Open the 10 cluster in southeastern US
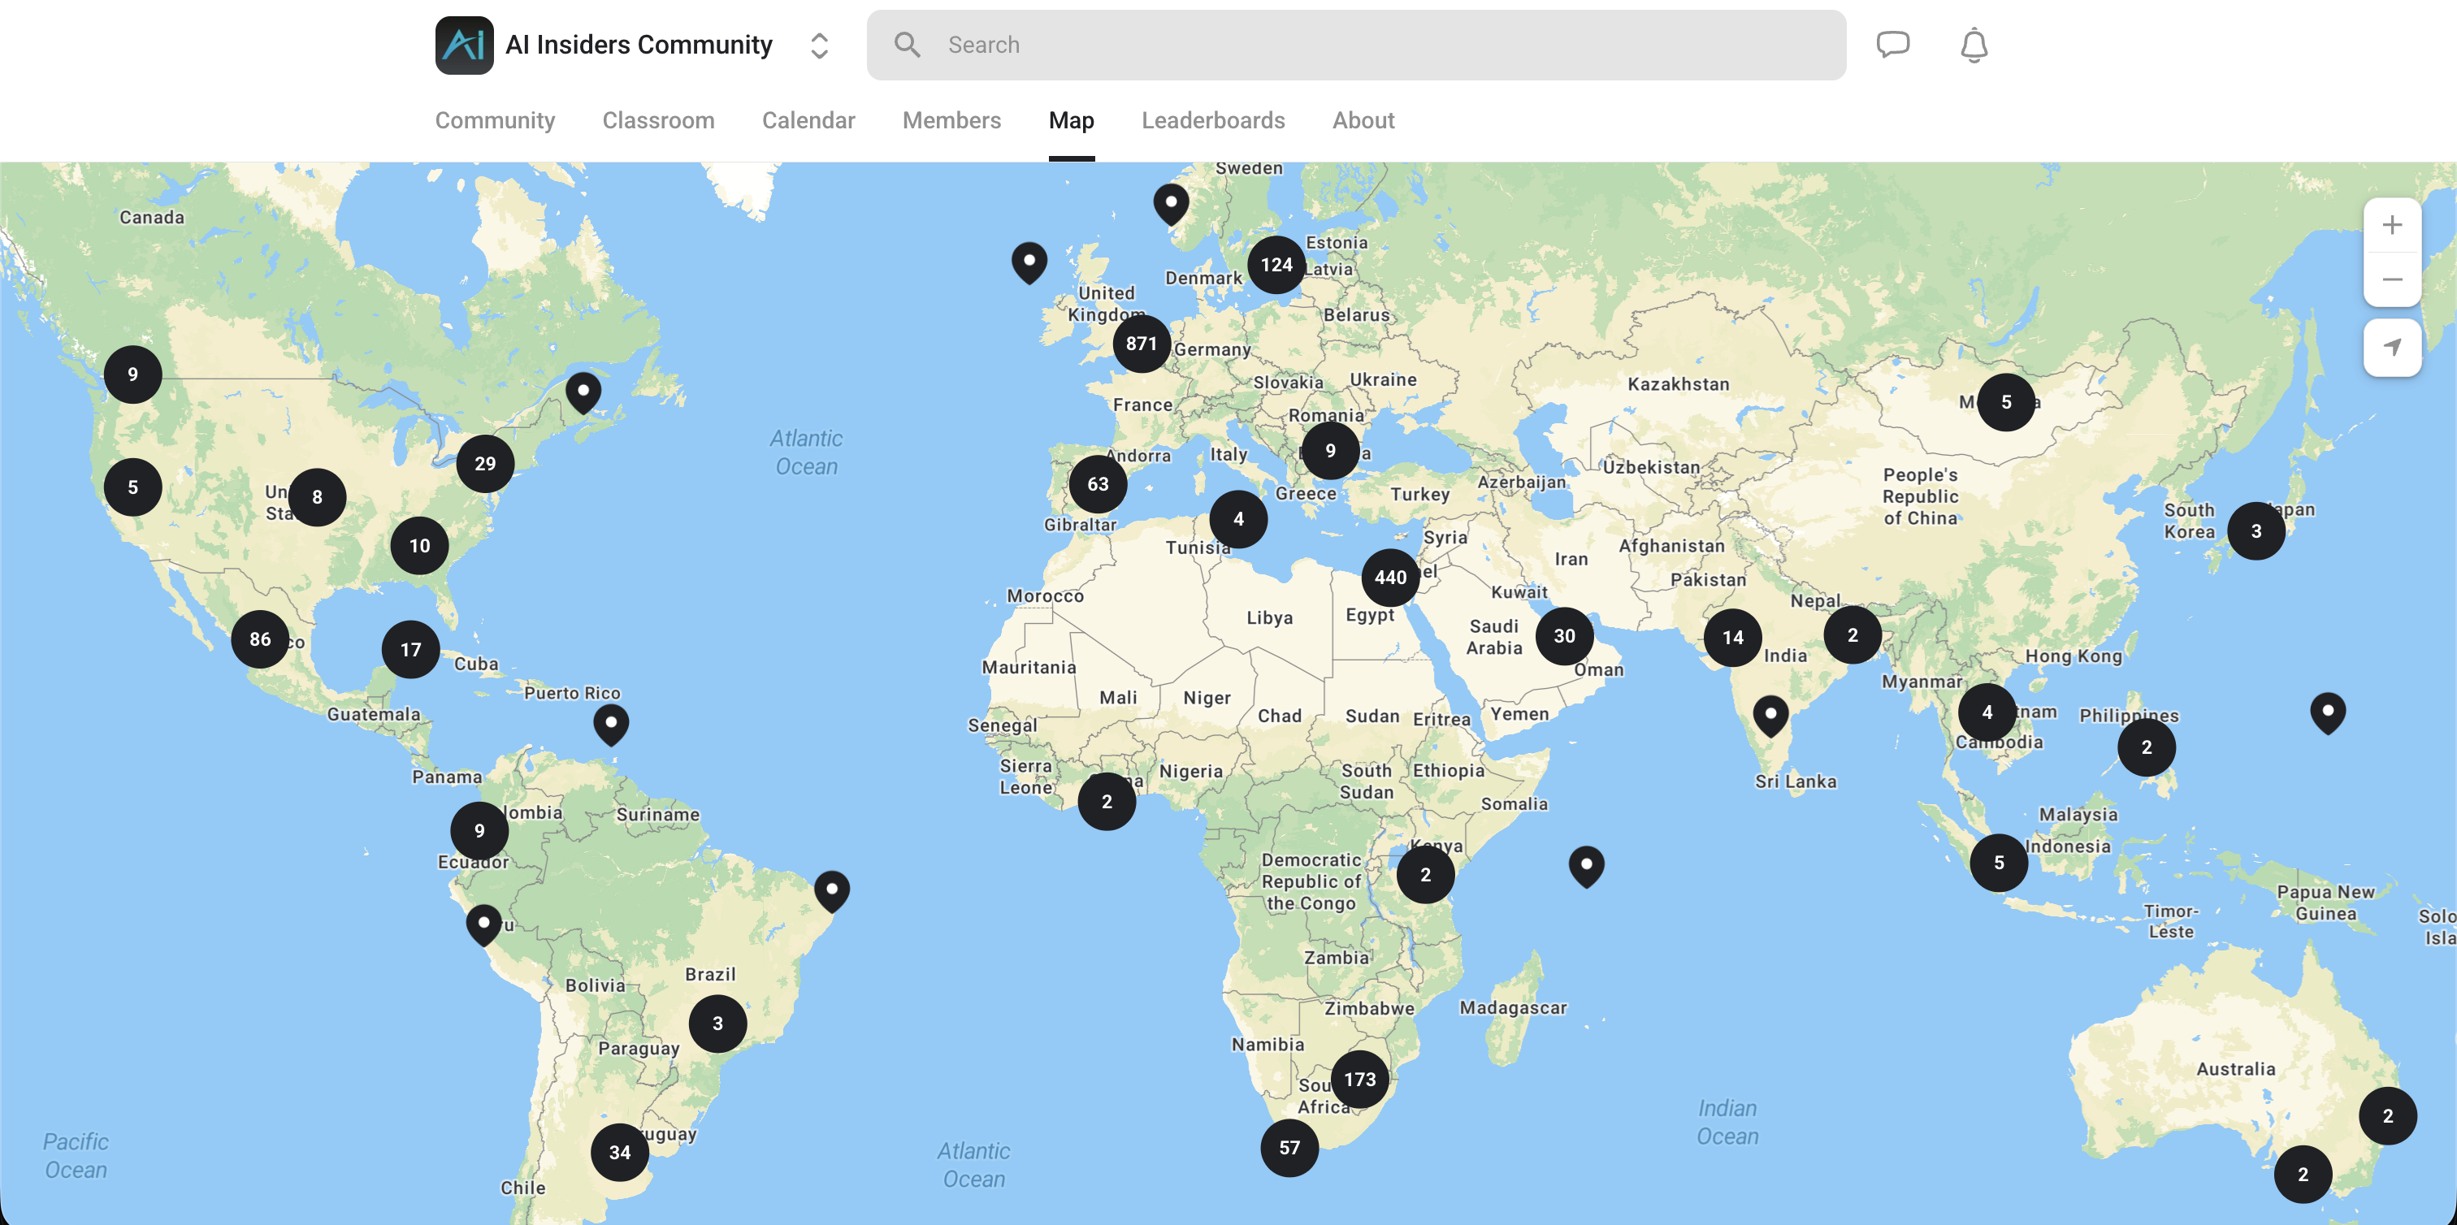This screenshot has width=2457, height=1225. tap(418, 545)
